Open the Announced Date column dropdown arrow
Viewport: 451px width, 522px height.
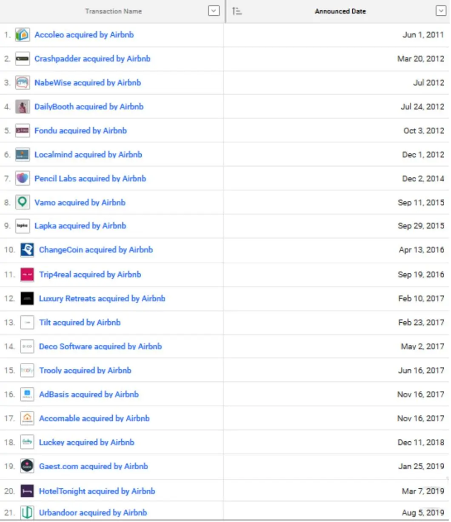(441, 11)
